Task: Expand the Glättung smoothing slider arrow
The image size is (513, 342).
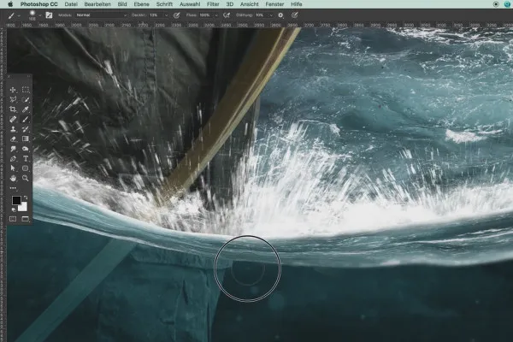Action: (271, 15)
